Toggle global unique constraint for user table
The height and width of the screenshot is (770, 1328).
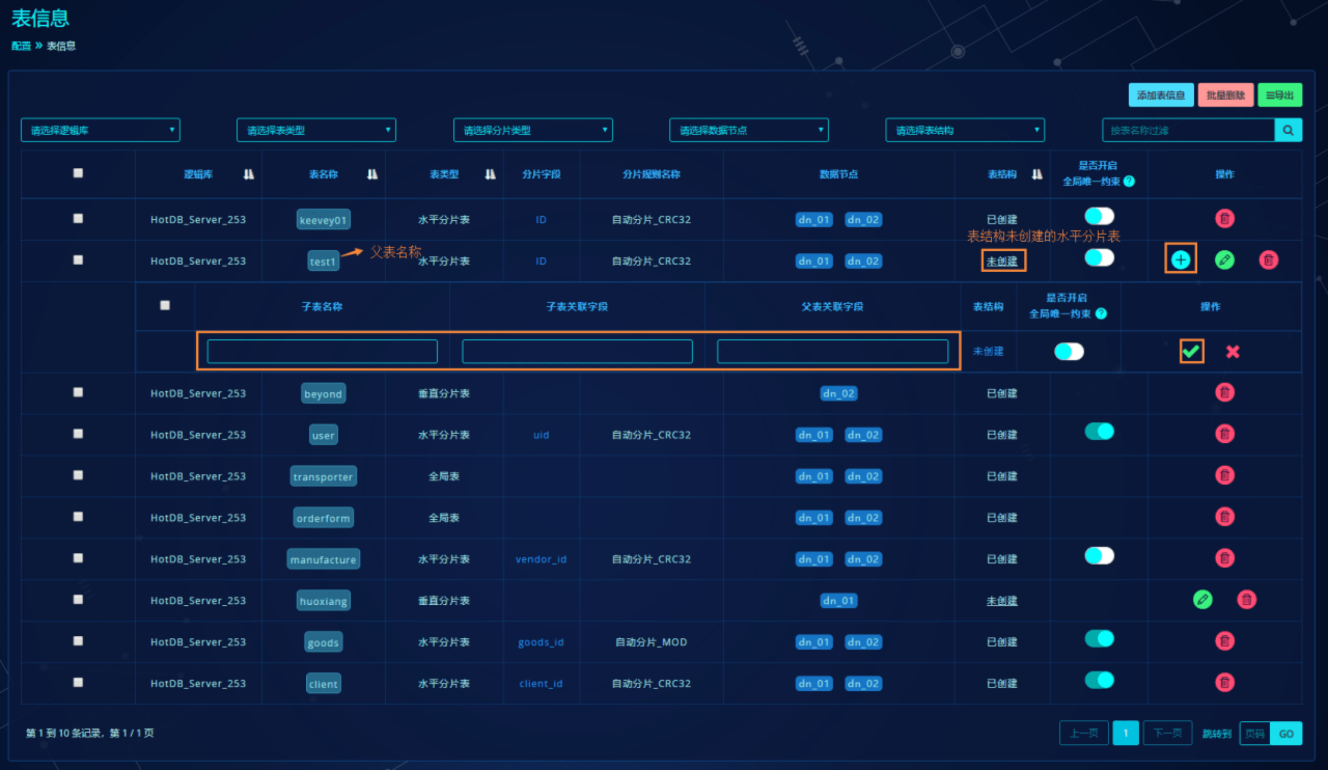point(1099,432)
